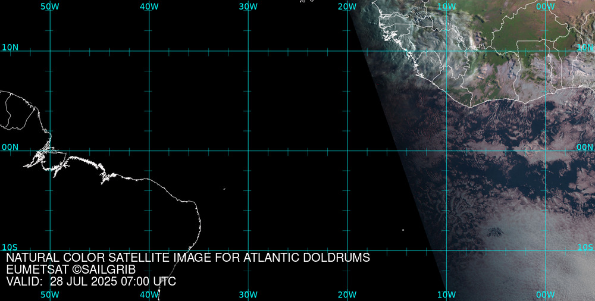
Task: Click the small island dot near 32W 4S
Action: (x=224, y=189)
